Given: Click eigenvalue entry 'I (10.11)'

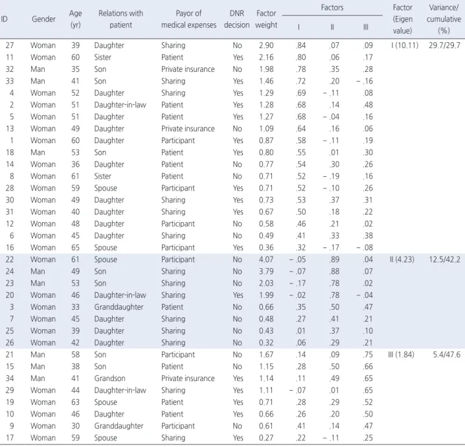Looking at the screenshot, I should coord(405,45).
